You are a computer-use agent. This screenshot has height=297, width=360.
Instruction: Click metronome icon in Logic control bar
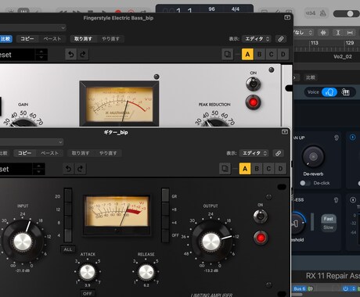click(322, 13)
